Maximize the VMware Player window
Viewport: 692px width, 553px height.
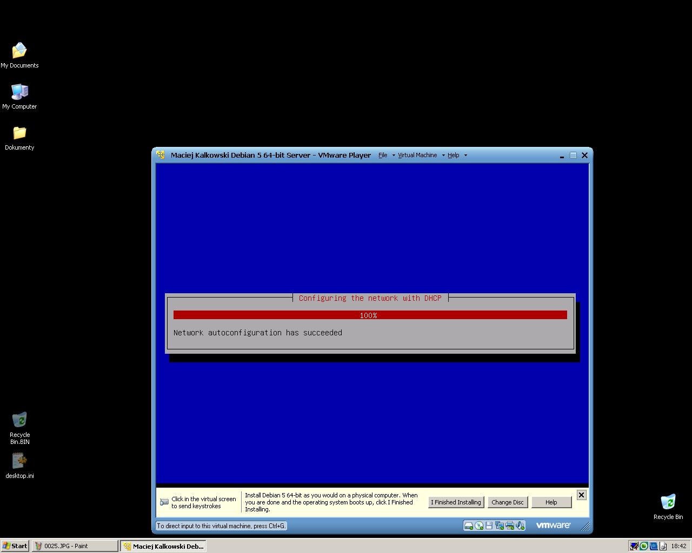click(x=573, y=156)
